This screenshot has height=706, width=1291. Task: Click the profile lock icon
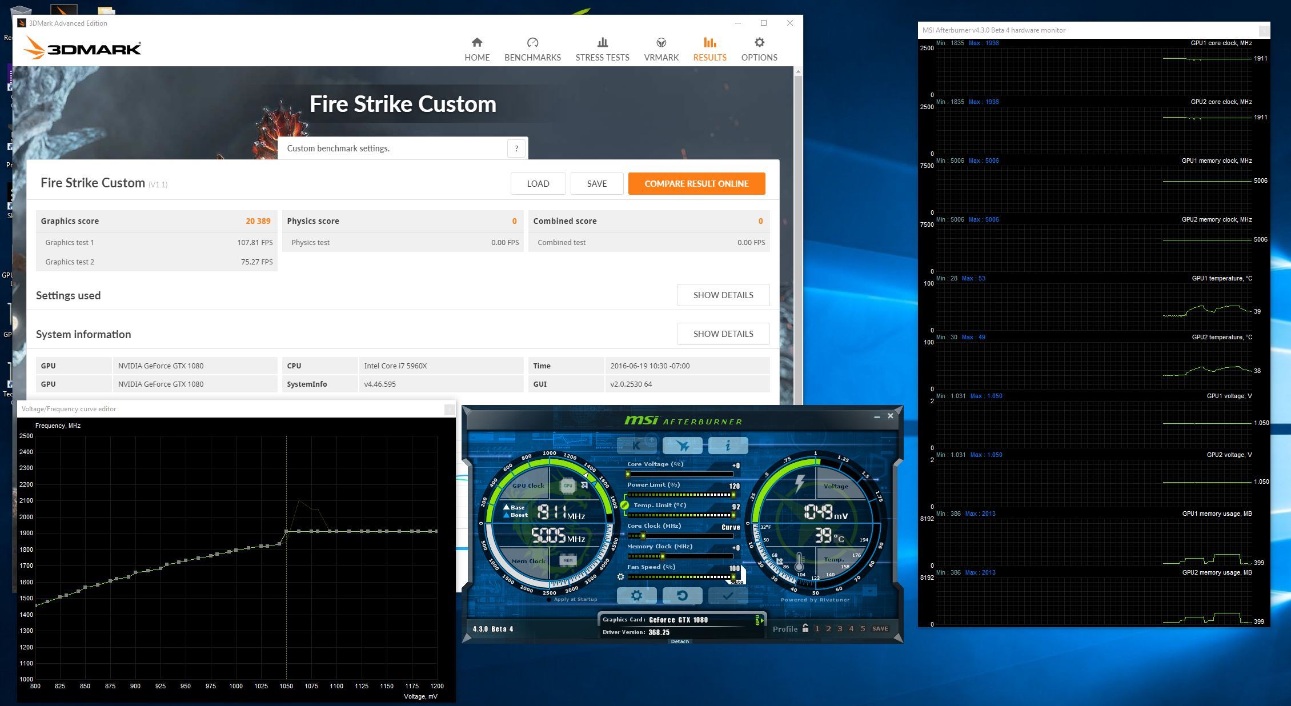pos(805,628)
